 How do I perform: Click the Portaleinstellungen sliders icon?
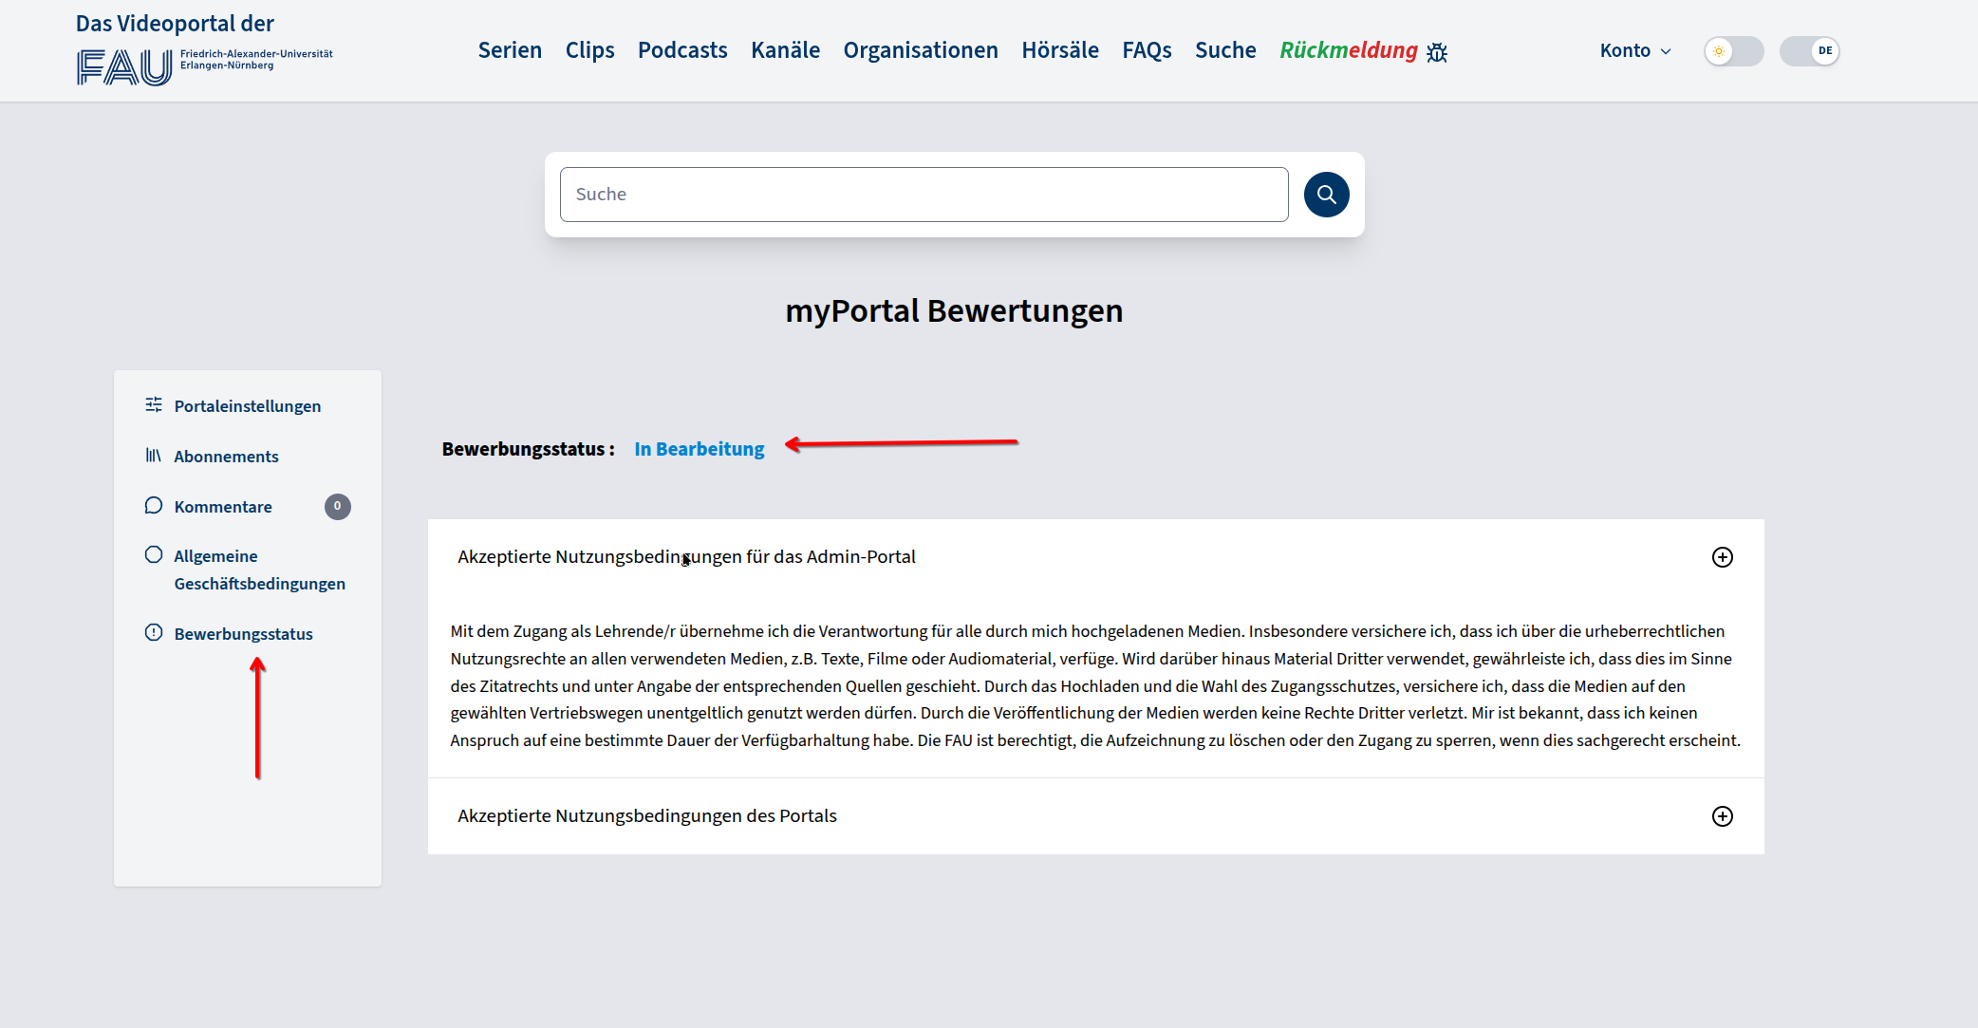[x=154, y=405]
